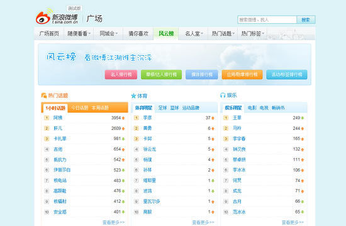Click the green trend arrow in 维耶里 row
346x226 pixels.
click(x=213, y=181)
